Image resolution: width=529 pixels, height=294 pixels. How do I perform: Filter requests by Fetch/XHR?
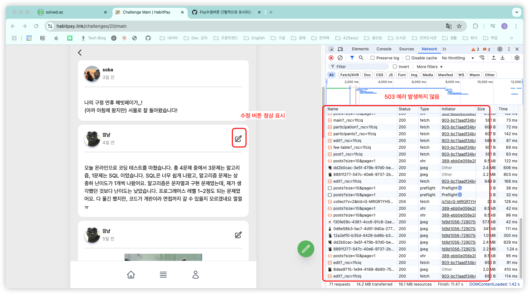[349, 75]
